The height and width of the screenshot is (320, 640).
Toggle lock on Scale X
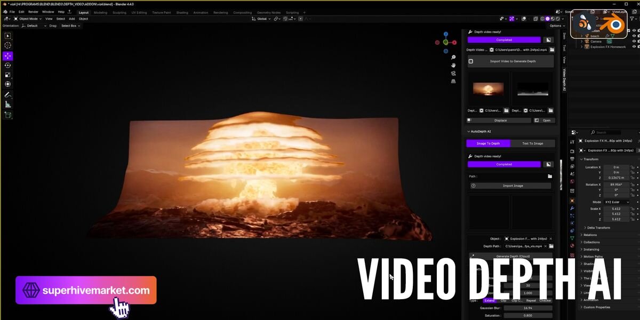[632, 209]
